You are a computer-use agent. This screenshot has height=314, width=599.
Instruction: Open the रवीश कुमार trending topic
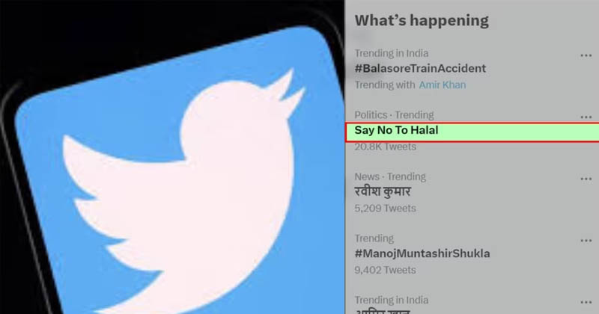click(x=383, y=191)
